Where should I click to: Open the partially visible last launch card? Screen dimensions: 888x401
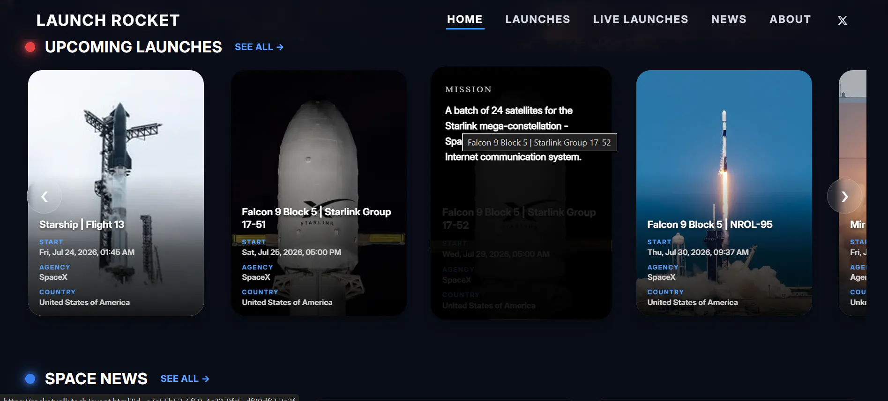(852, 193)
